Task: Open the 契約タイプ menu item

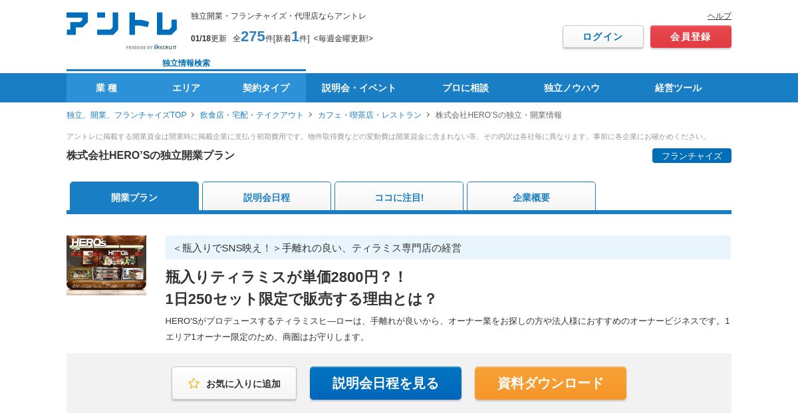Action: point(266,88)
